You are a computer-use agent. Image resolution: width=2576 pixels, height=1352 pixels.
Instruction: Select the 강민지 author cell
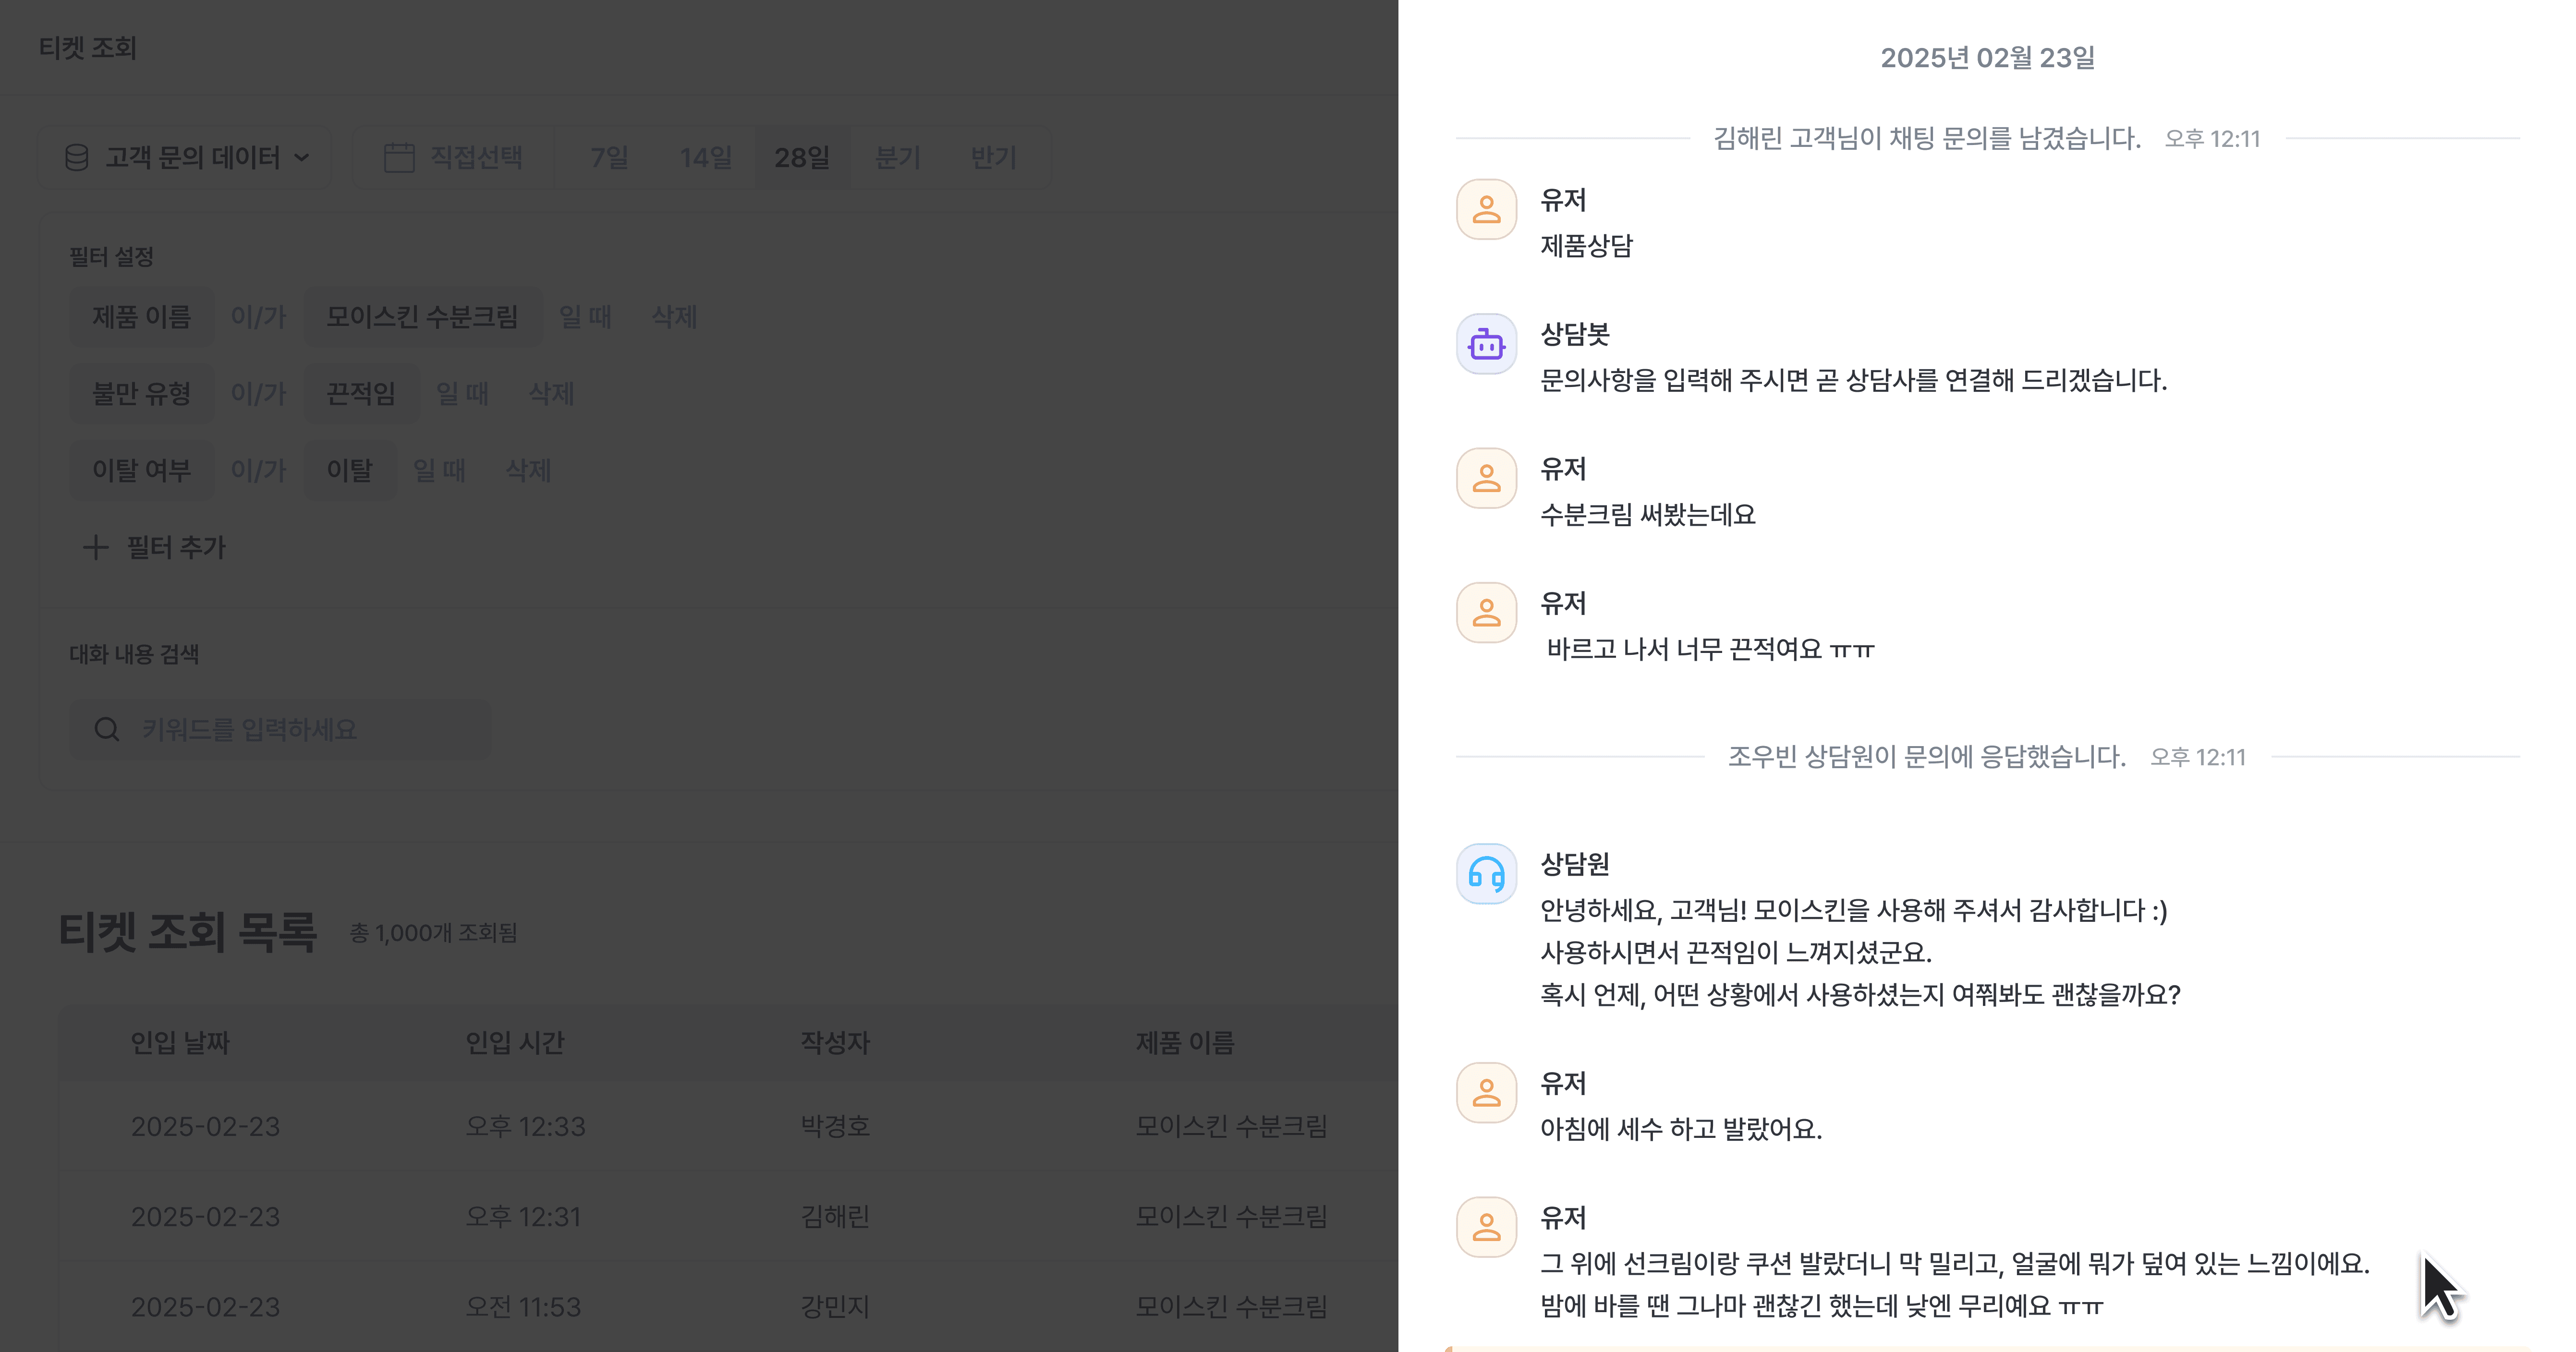(835, 1307)
